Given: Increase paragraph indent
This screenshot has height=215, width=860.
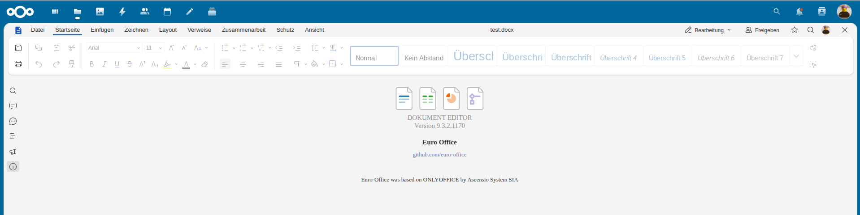Looking at the screenshot, I should [297, 48].
